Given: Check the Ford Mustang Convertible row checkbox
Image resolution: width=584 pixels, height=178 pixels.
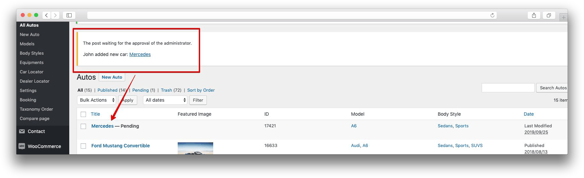Looking at the screenshot, I should pyautogui.click(x=83, y=146).
